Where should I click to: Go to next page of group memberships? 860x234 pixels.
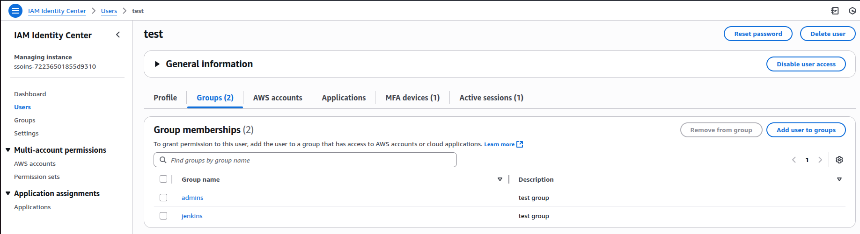click(820, 160)
